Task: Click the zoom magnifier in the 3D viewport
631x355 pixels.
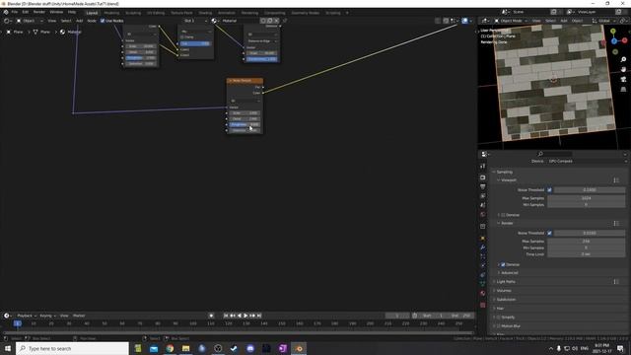Action: [623, 59]
